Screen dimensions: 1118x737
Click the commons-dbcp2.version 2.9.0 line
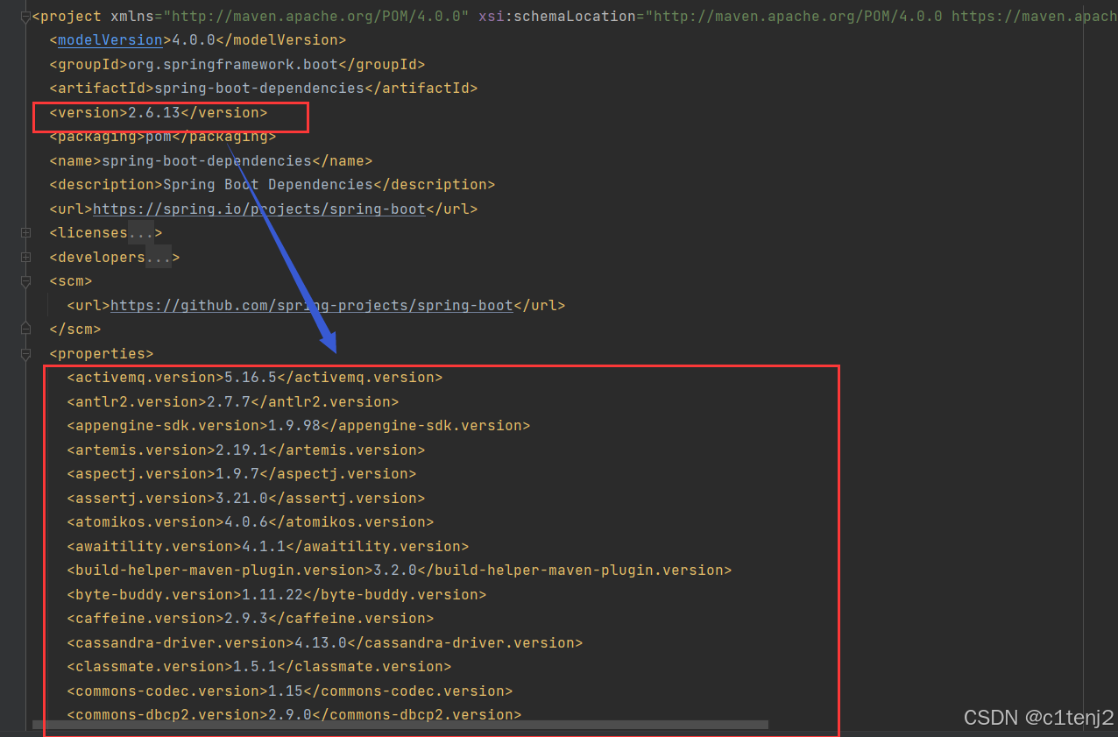[x=294, y=715]
